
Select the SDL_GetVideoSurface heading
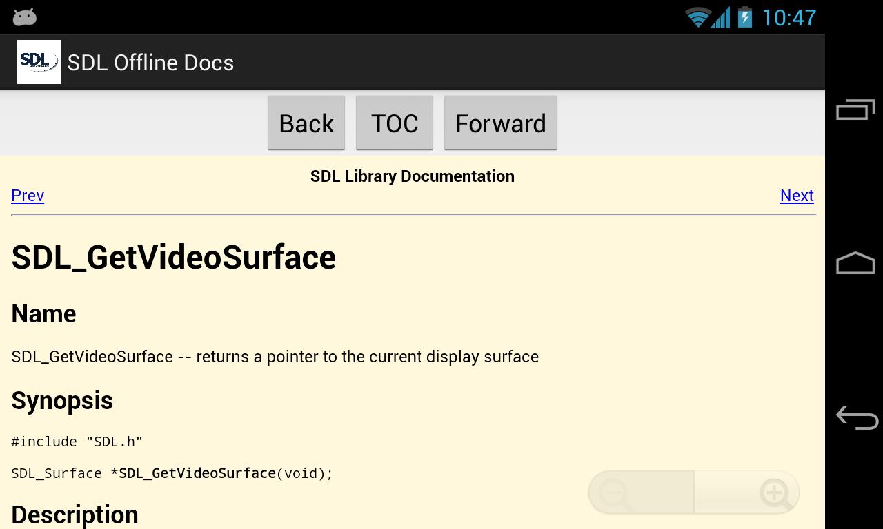tap(173, 257)
